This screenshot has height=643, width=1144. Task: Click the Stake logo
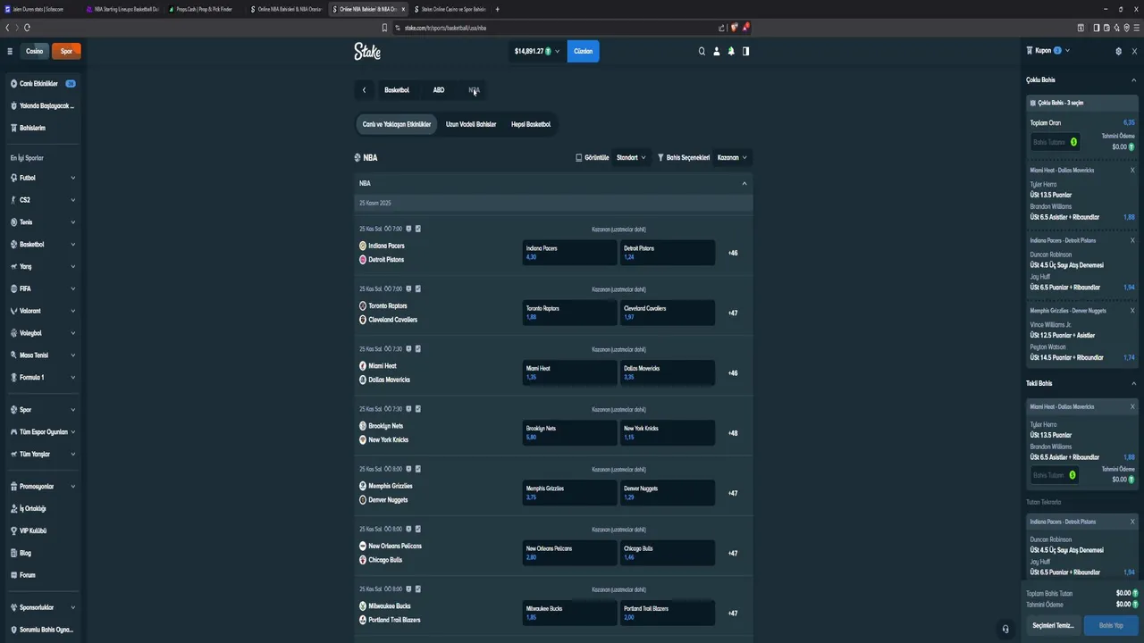pyautogui.click(x=367, y=51)
